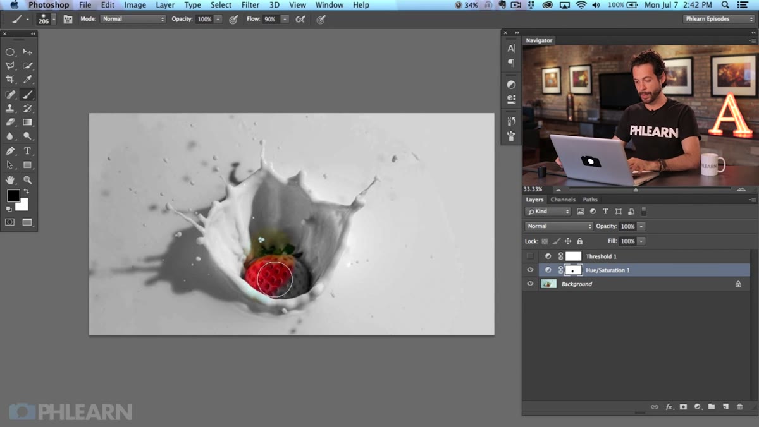Reset default foreground and background colors
The width and height of the screenshot is (759, 427).
pyautogui.click(x=9, y=208)
